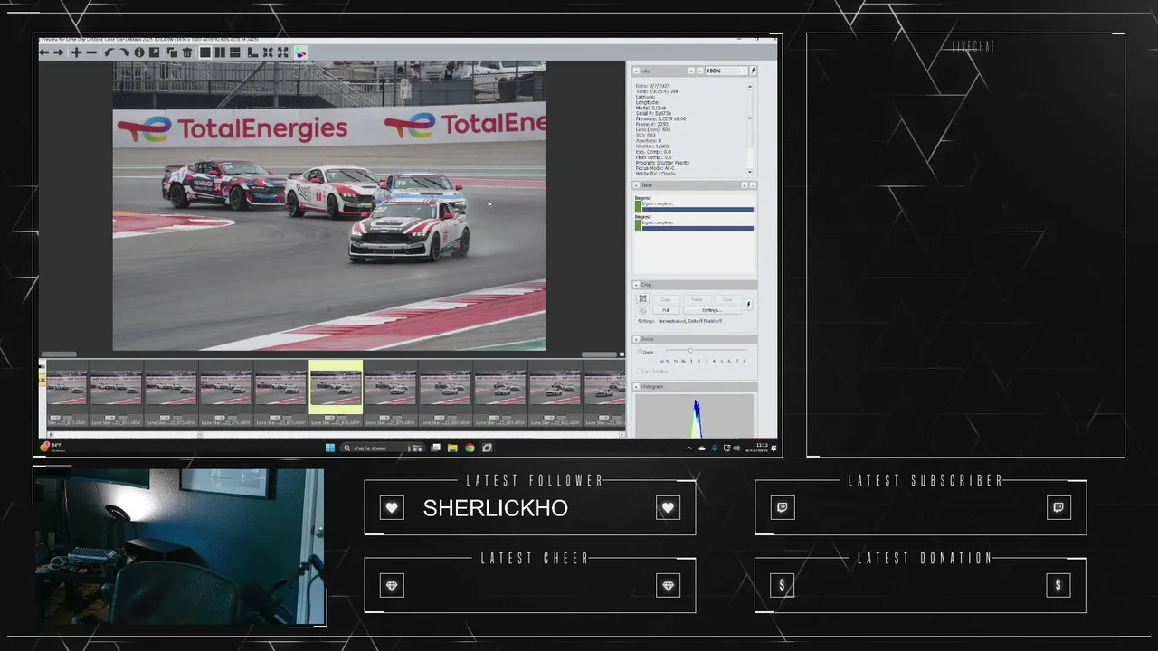This screenshot has width=1158, height=651.
Task: Rotate the photo clockwise
Action: pyautogui.click(x=124, y=52)
